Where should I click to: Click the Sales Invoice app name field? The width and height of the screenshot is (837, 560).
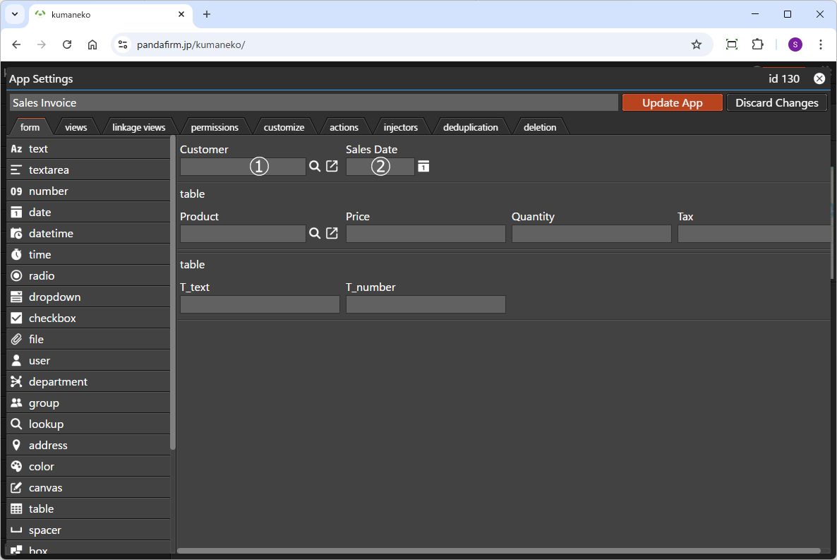(313, 102)
